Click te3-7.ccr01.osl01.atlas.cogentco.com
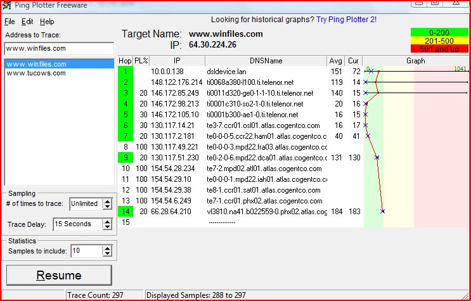This screenshot has height=301, width=471. (264, 125)
